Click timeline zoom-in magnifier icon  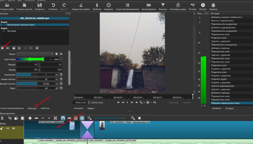133,118
